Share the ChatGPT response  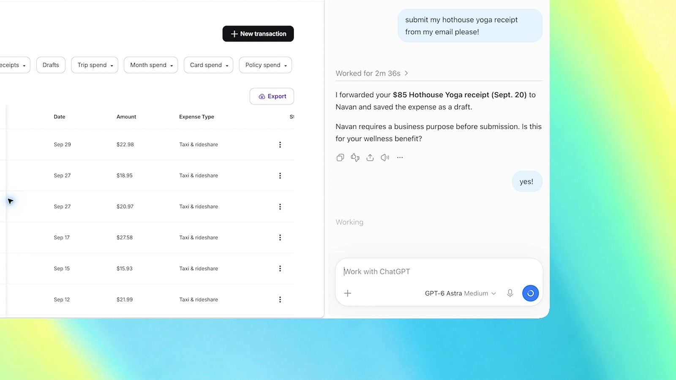(x=370, y=157)
